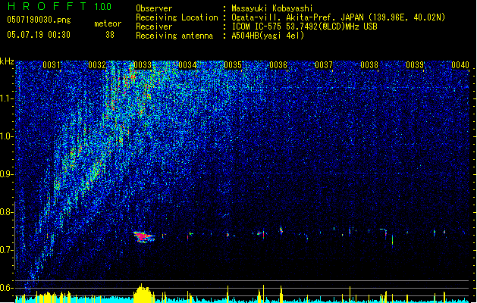Click the 1.0 kHz axis tick label
477x303 pixels.
(x=7, y=136)
